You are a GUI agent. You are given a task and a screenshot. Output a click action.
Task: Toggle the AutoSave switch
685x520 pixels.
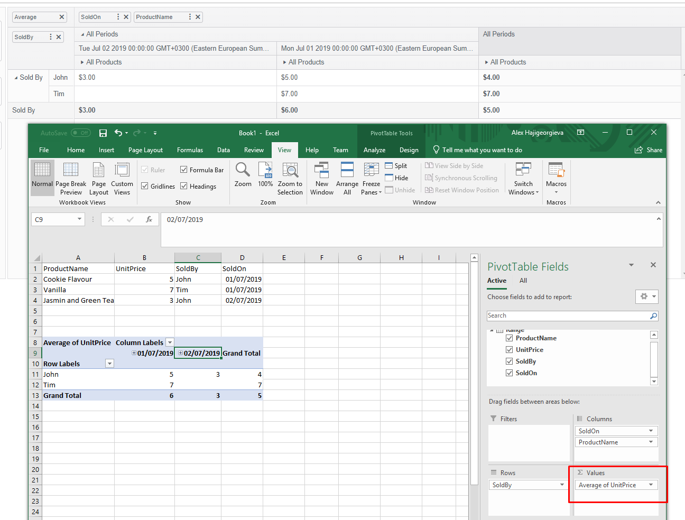(x=81, y=133)
